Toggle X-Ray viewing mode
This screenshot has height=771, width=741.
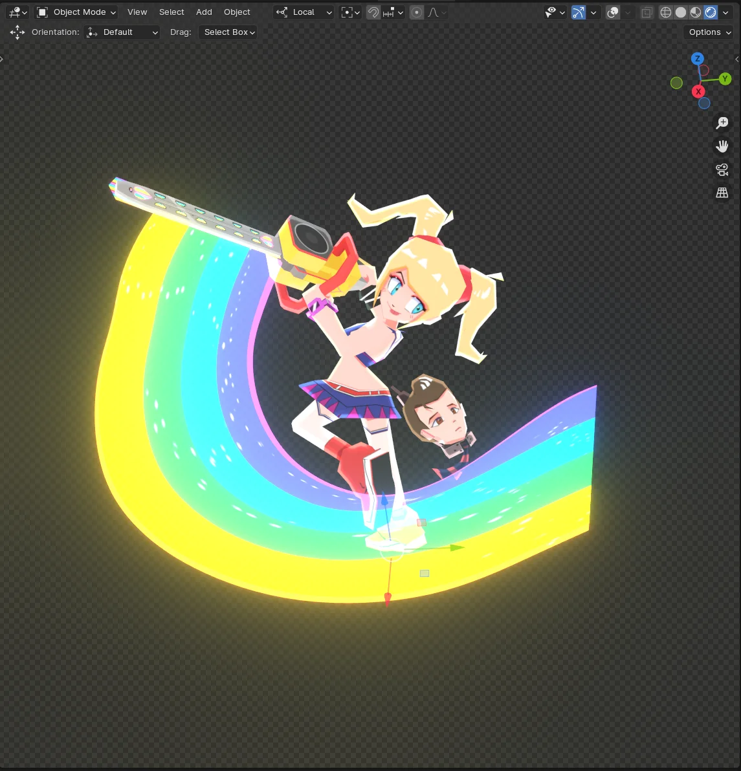646,12
